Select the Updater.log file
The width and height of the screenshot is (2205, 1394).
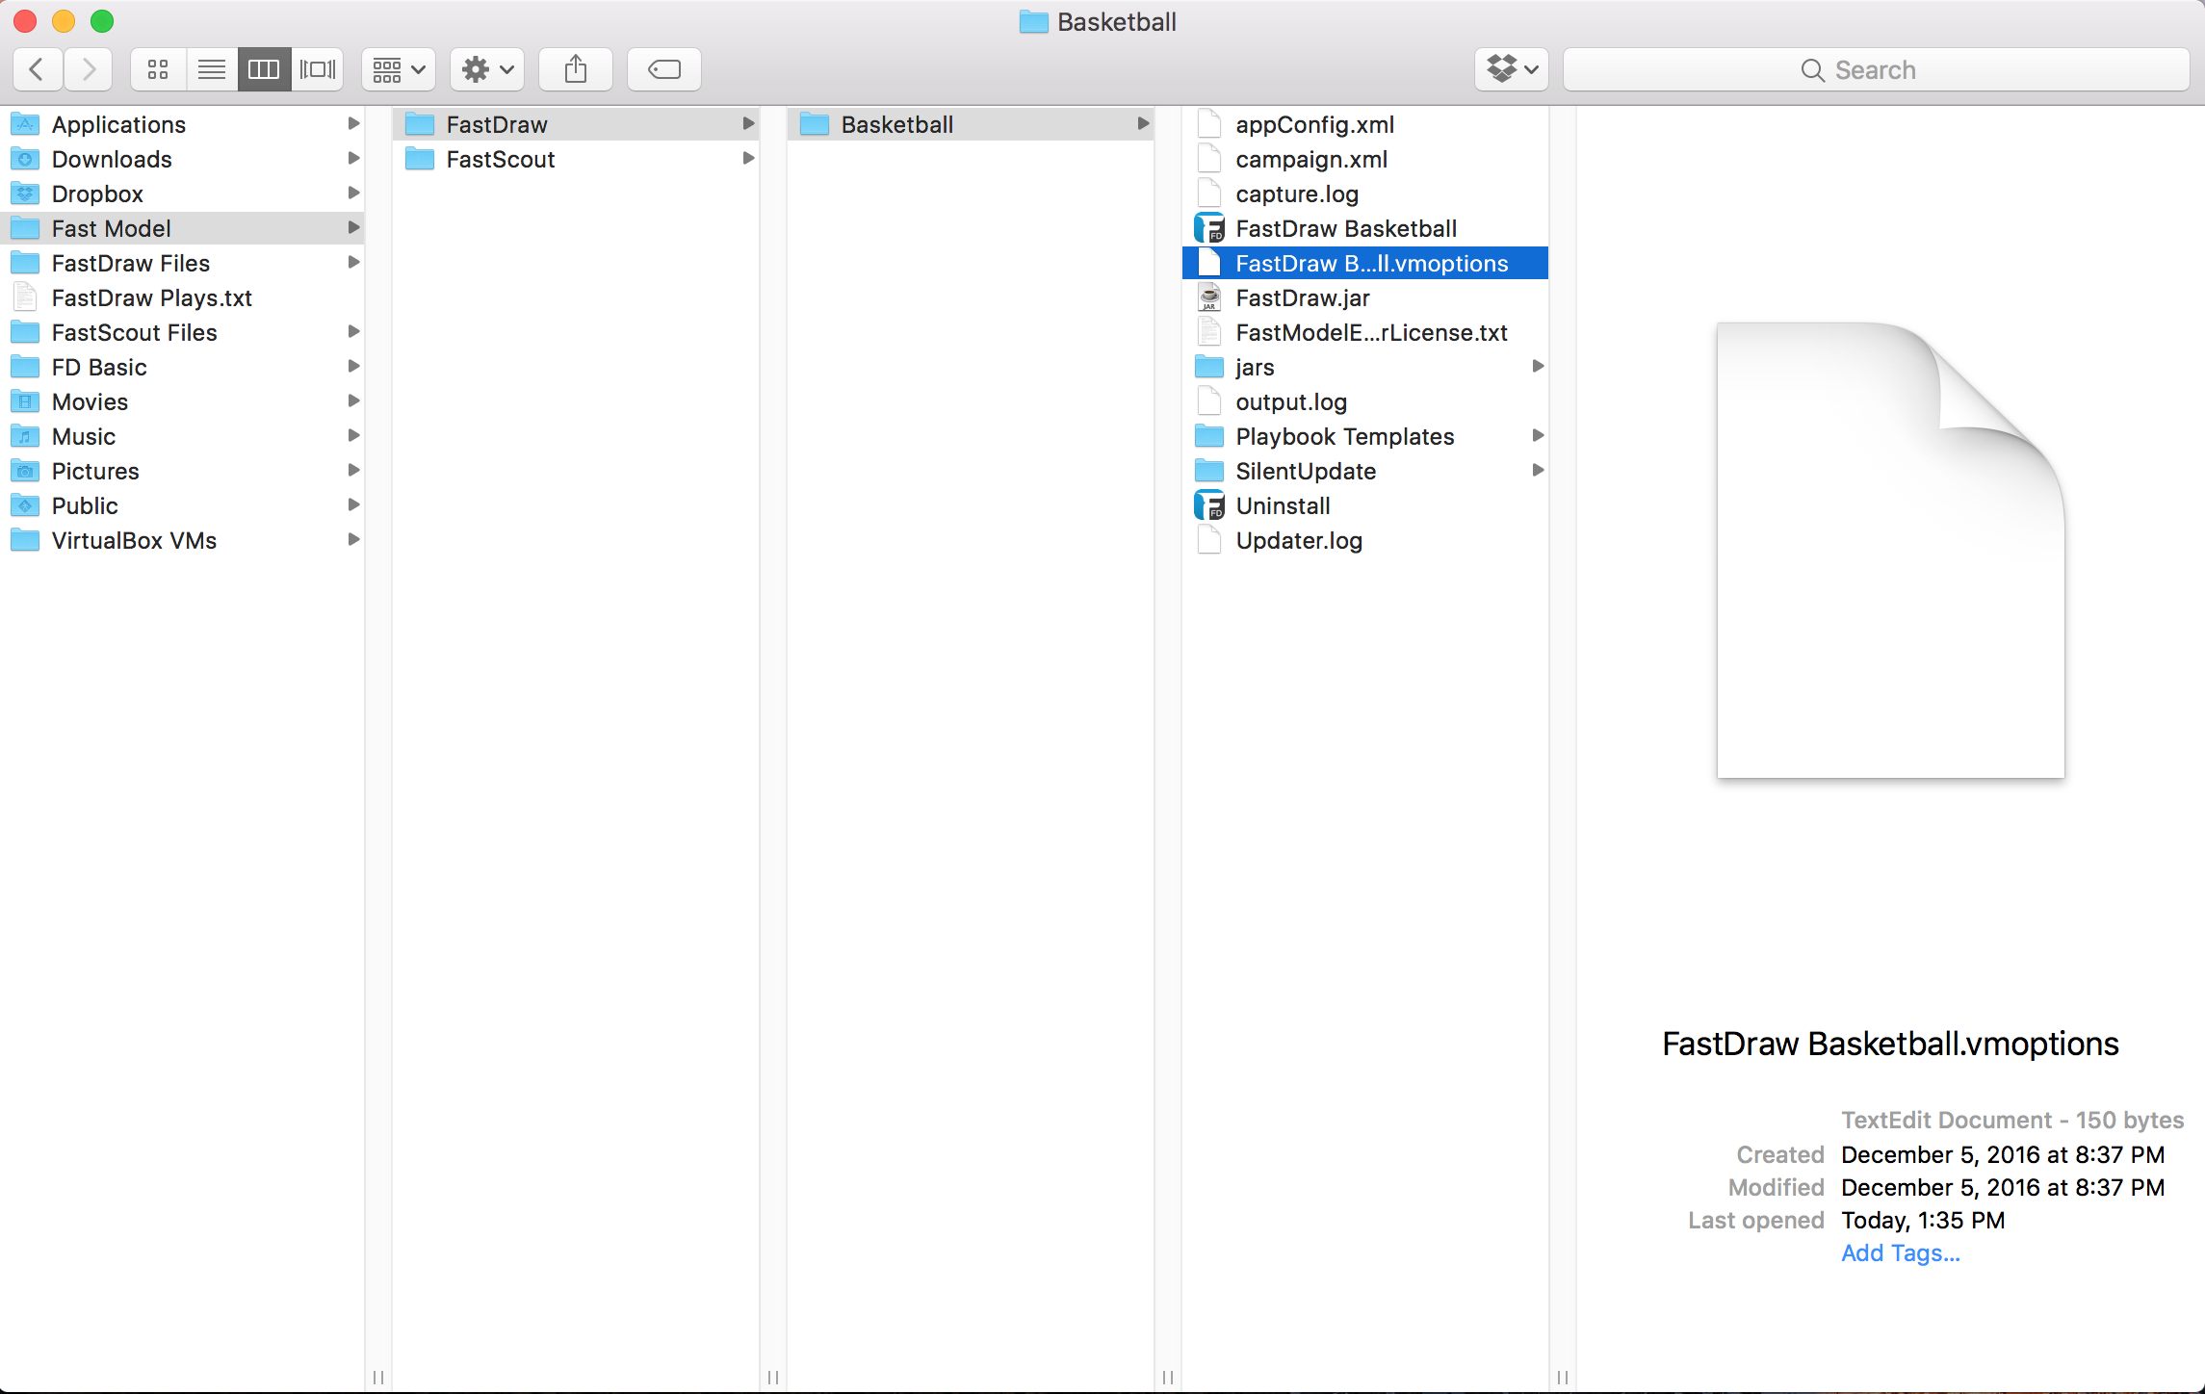[1365, 540]
